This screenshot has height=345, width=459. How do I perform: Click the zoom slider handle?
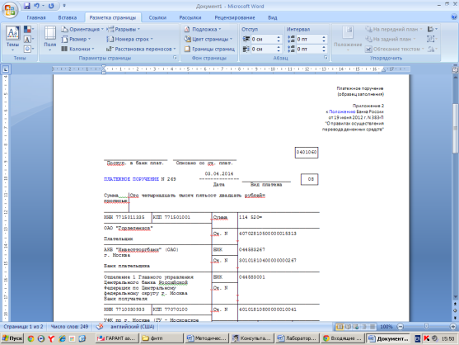pos(426,327)
